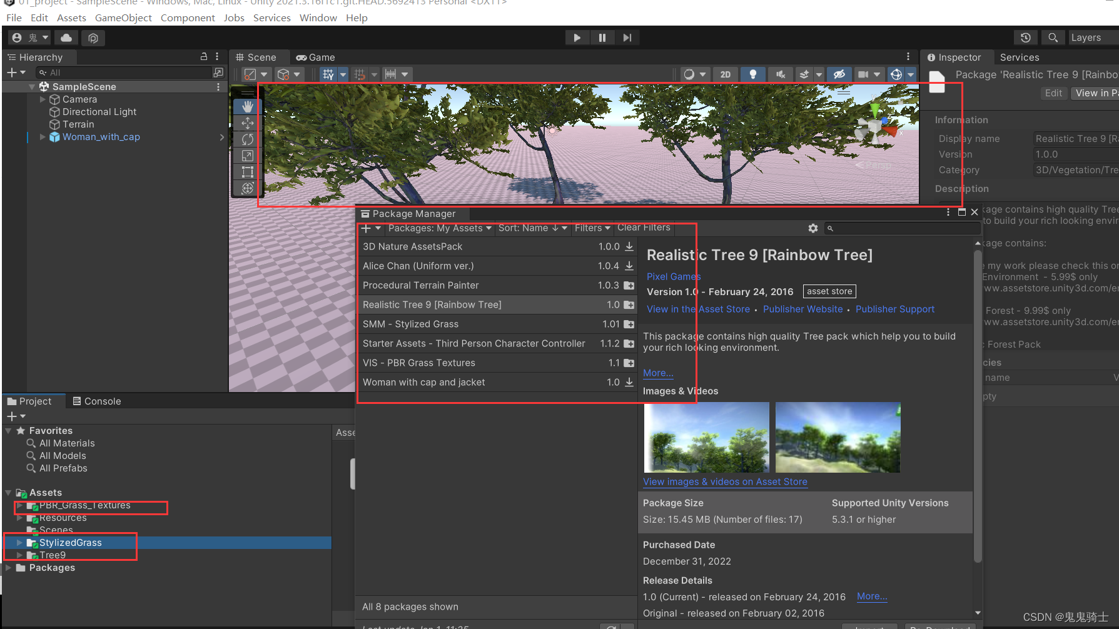The width and height of the screenshot is (1119, 629).
Task: Open View in the Asset Store link
Action: tap(698, 309)
